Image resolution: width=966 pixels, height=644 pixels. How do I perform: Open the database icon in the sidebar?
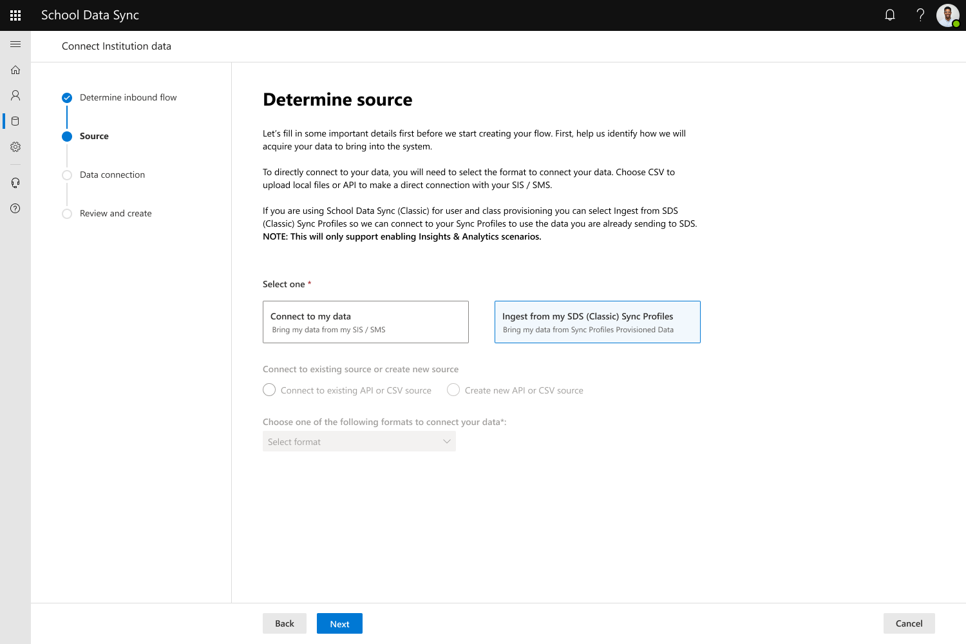pos(15,121)
